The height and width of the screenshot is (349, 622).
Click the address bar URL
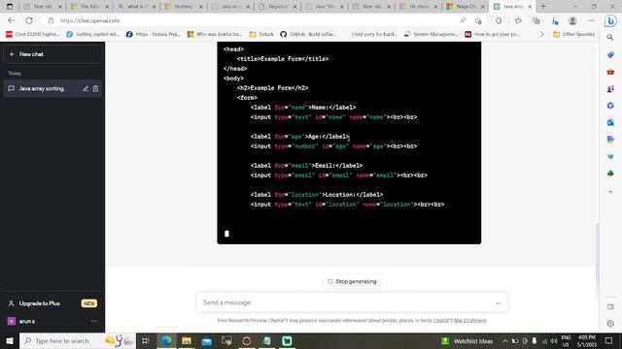click(89, 20)
